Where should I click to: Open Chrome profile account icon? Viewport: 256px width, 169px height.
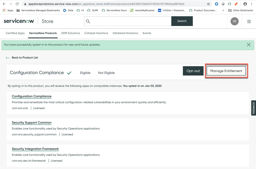click(245, 4)
